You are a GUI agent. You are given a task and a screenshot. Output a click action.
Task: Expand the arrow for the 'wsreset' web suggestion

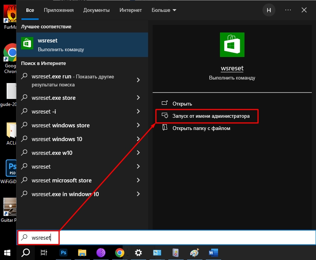pos(138,166)
